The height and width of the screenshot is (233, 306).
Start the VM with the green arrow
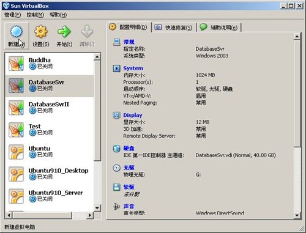pyautogui.click(x=64, y=31)
